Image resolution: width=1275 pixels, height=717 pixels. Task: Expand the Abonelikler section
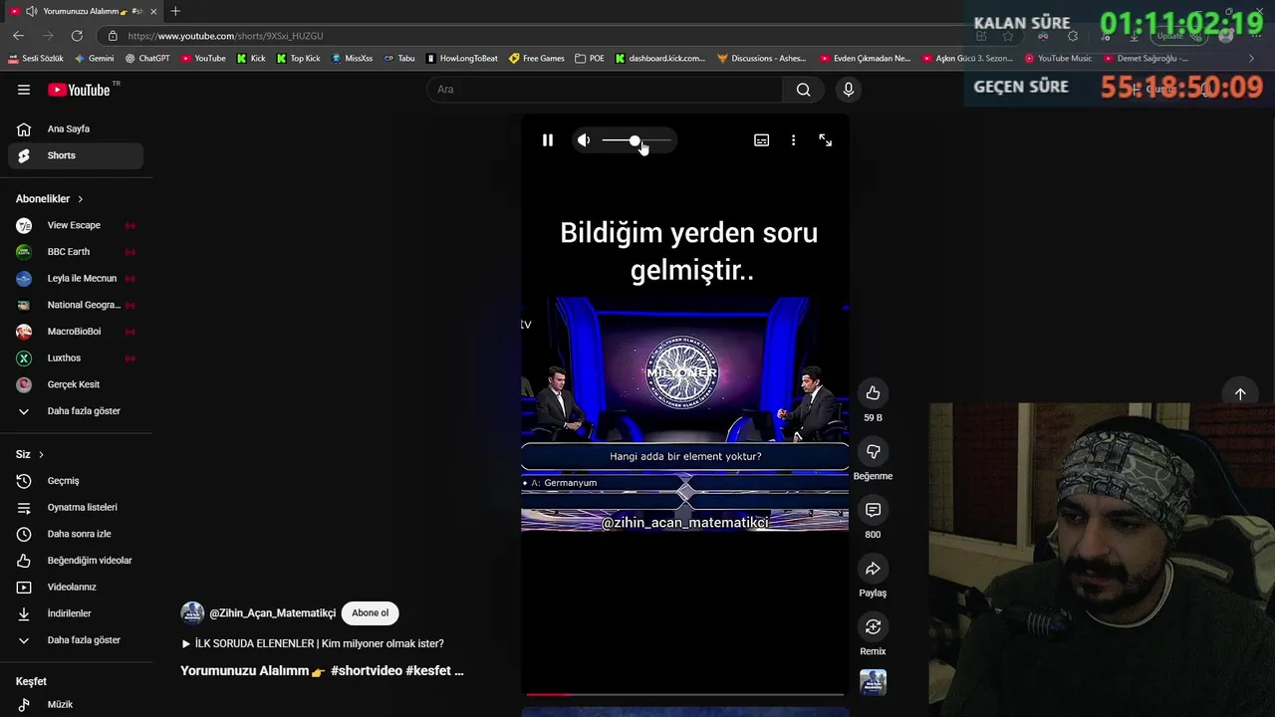[x=50, y=199]
